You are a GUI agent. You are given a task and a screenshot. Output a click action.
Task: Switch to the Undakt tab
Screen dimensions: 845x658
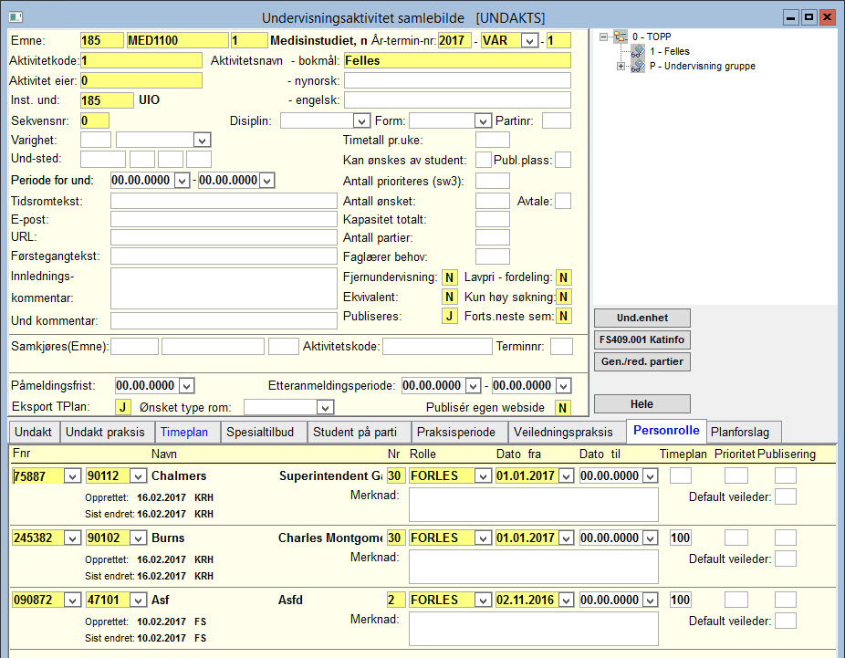coord(34,433)
